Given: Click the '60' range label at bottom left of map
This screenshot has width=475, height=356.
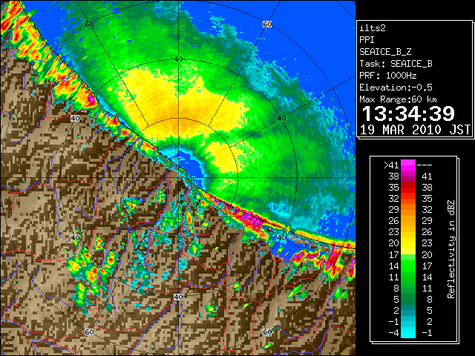Looking at the screenshot, I should click(89, 332).
